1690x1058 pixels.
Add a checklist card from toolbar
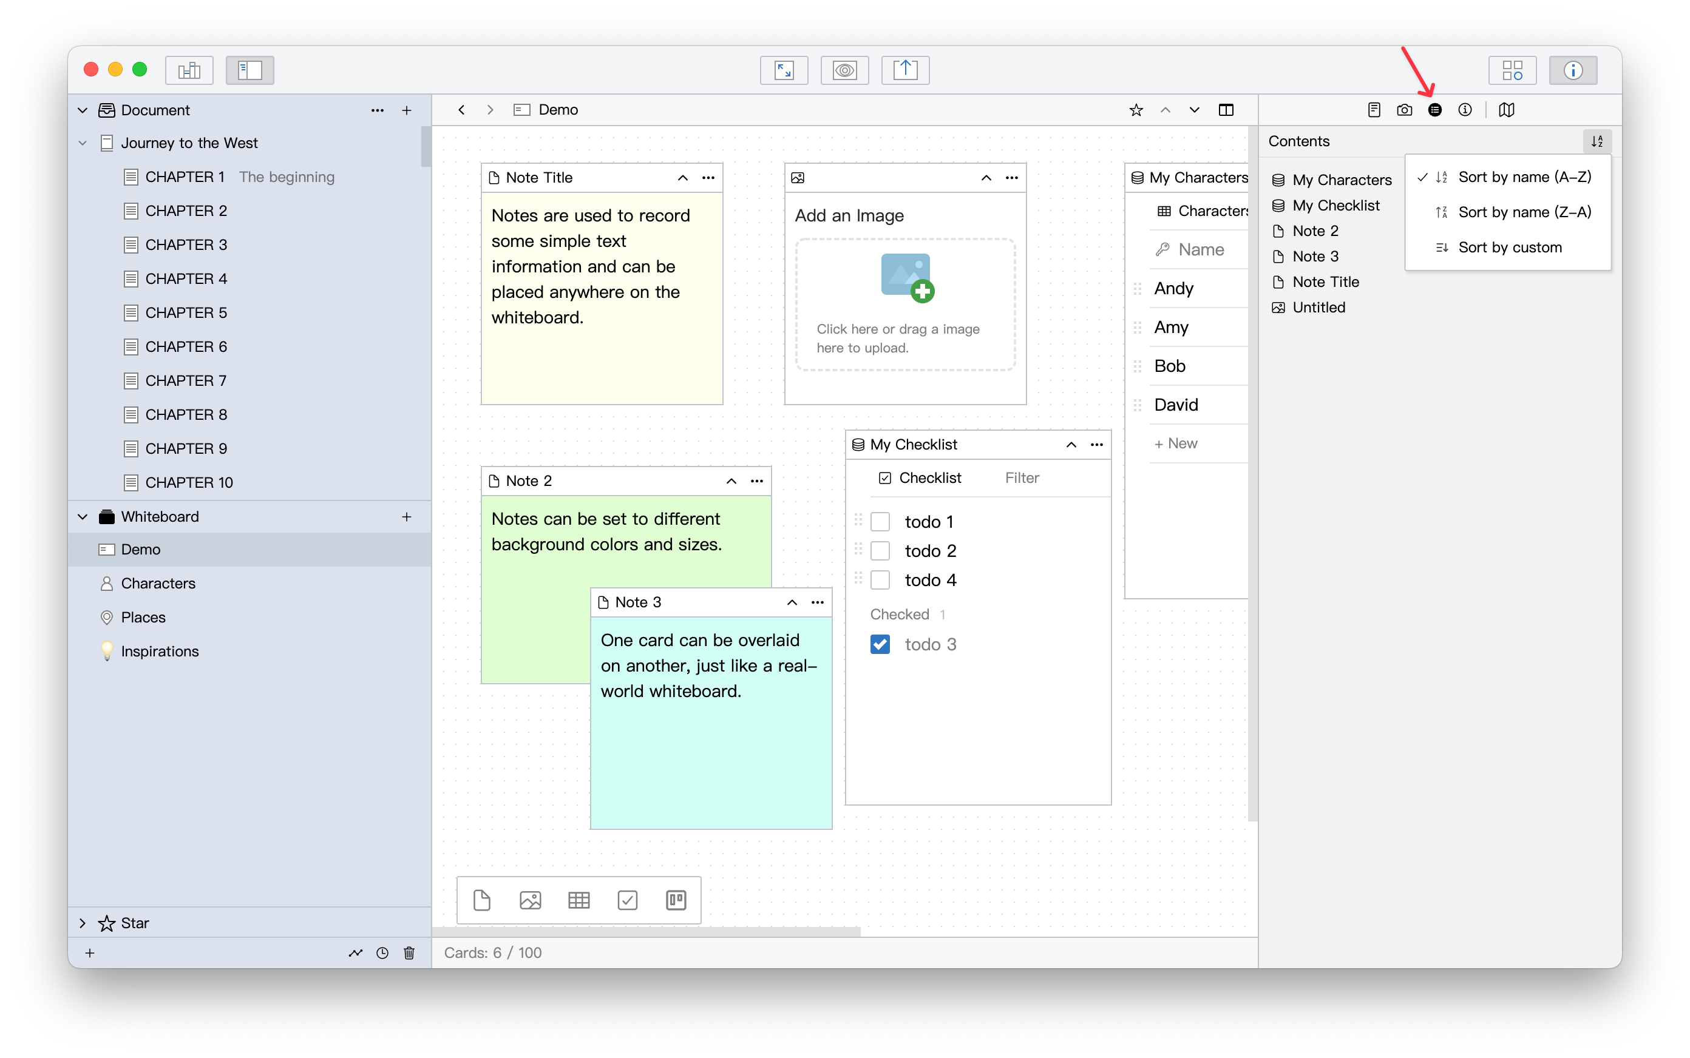point(627,900)
